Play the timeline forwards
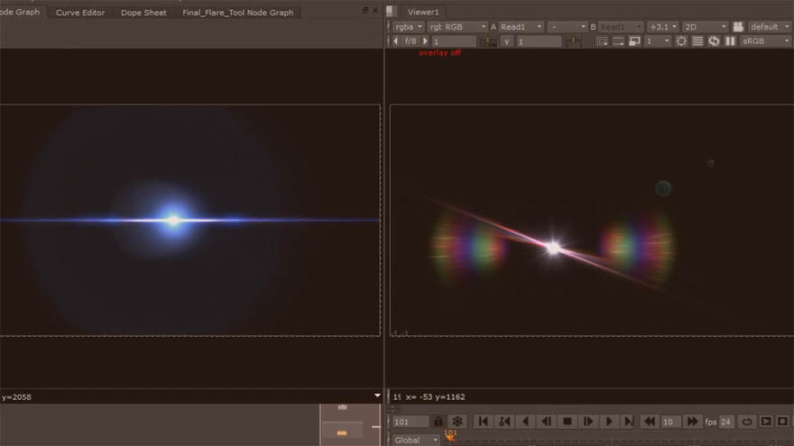This screenshot has width=794, height=446. point(609,422)
